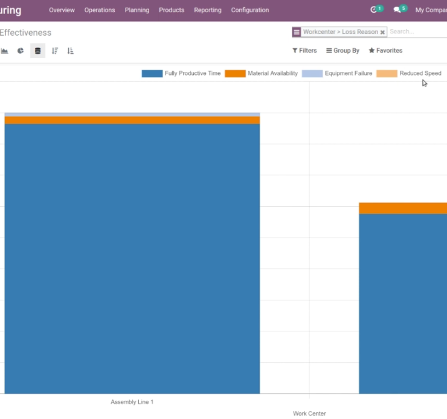Toggle Material Availability legend swatch
Screen dimensions: 447x419
click(235, 74)
